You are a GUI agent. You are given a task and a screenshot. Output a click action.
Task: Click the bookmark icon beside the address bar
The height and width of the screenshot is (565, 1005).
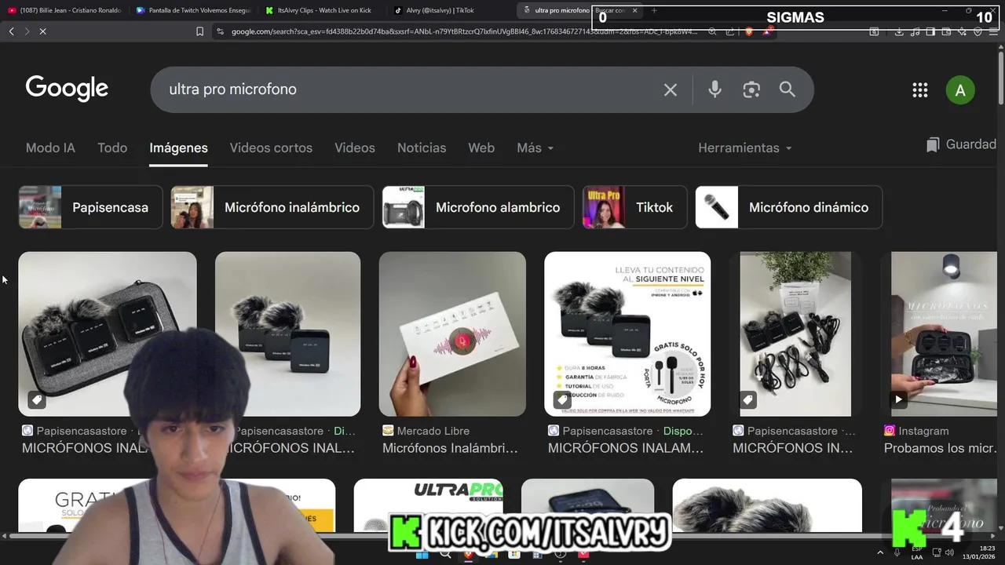(x=199, y=31)
